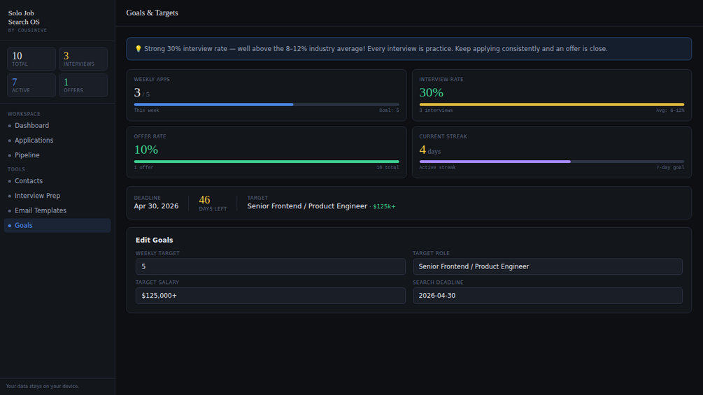Go to Applications in sidebar

tap(57, 141)
